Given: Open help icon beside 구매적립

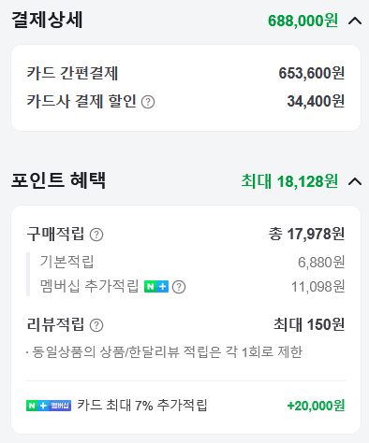Looking at the screenshot, I should coord(96,235).
